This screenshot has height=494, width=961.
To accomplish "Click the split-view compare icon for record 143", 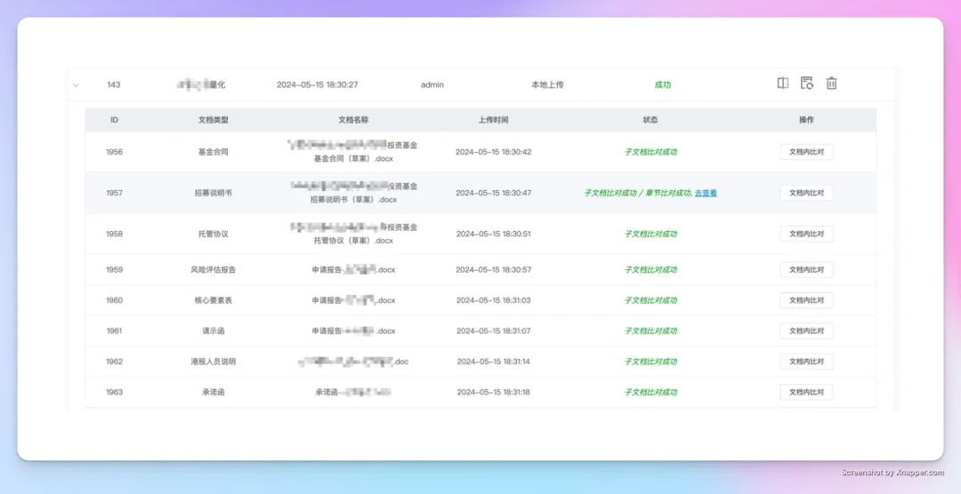I will pyautogui.click(x=783, y=84).
